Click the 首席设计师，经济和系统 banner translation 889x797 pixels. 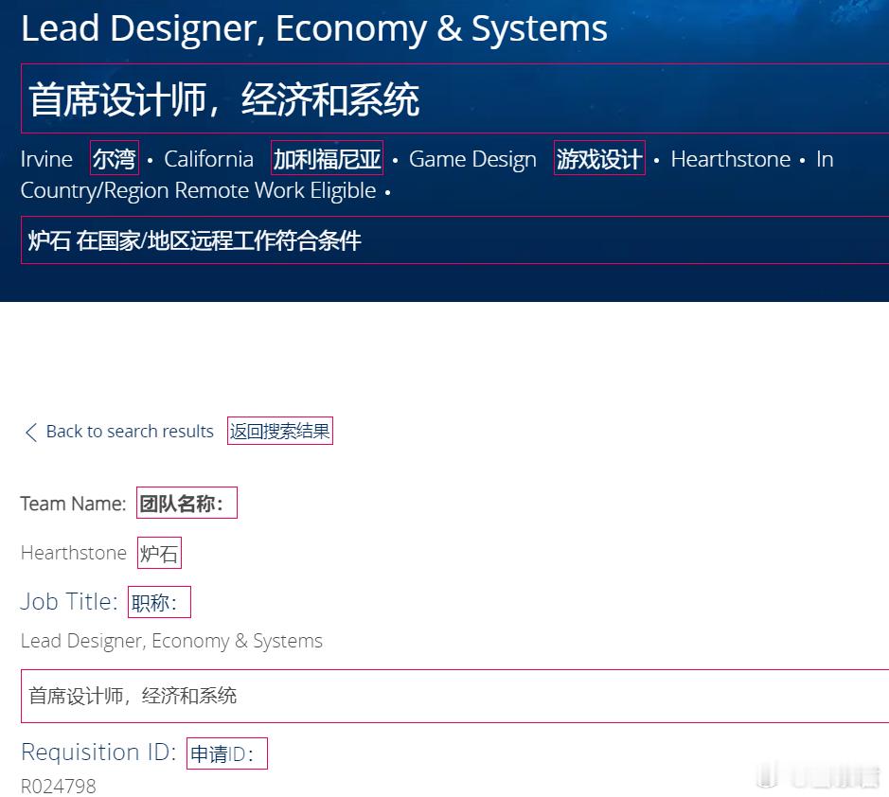[x=454, y=98]
